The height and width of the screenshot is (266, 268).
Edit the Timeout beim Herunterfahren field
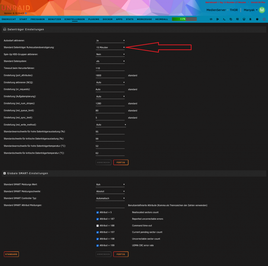click(110, 68)
